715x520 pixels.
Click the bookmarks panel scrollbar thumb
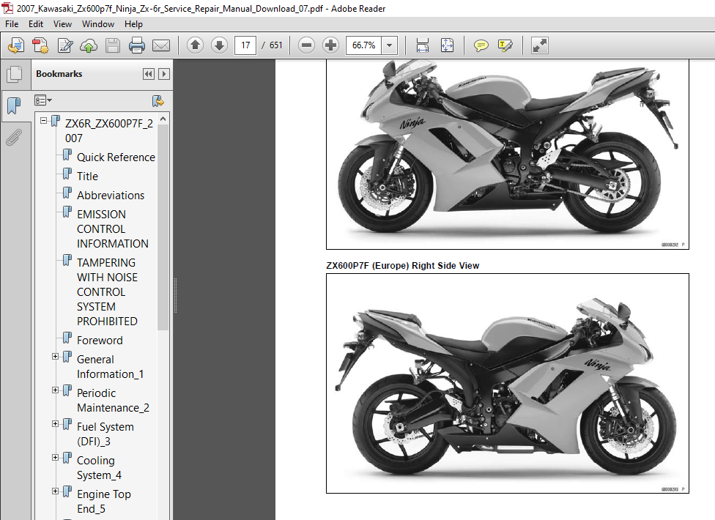tap(163, 228)
